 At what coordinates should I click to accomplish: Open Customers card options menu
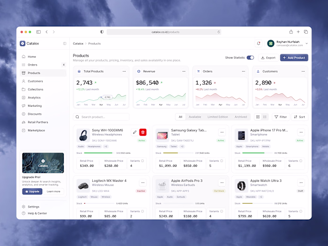point(303,71)
